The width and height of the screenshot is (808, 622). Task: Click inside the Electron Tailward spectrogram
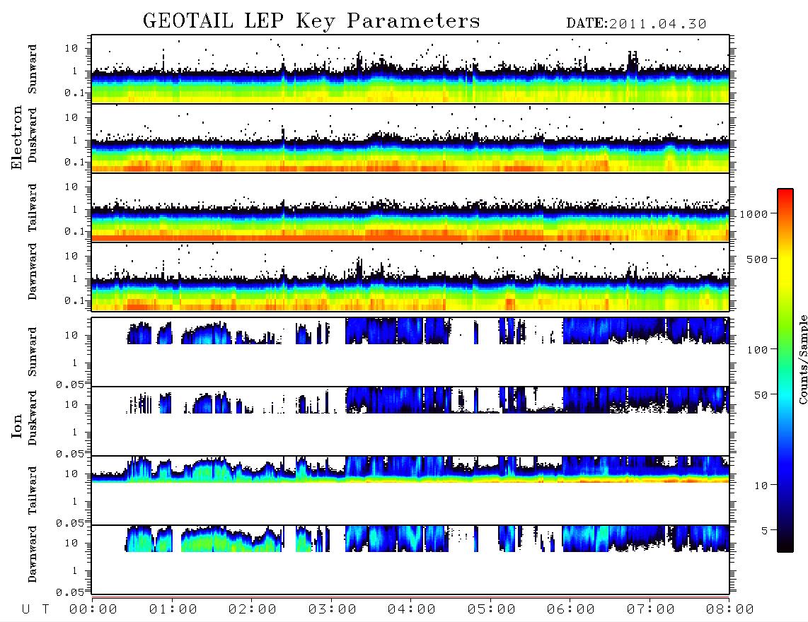410,208
